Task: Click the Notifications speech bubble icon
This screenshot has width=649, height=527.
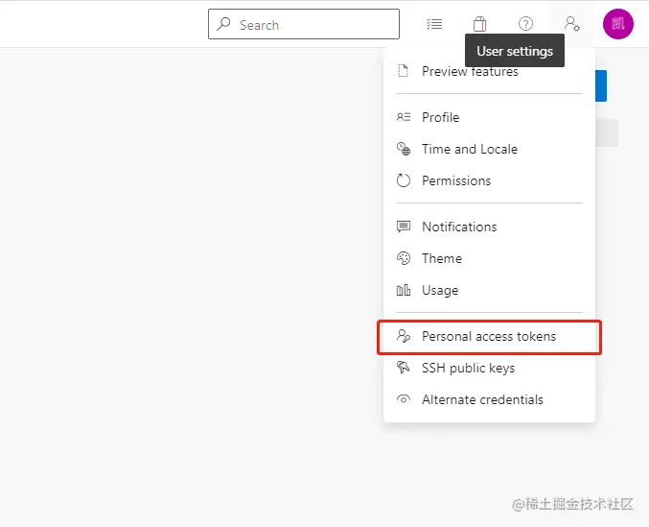Action: click(404, 227)
